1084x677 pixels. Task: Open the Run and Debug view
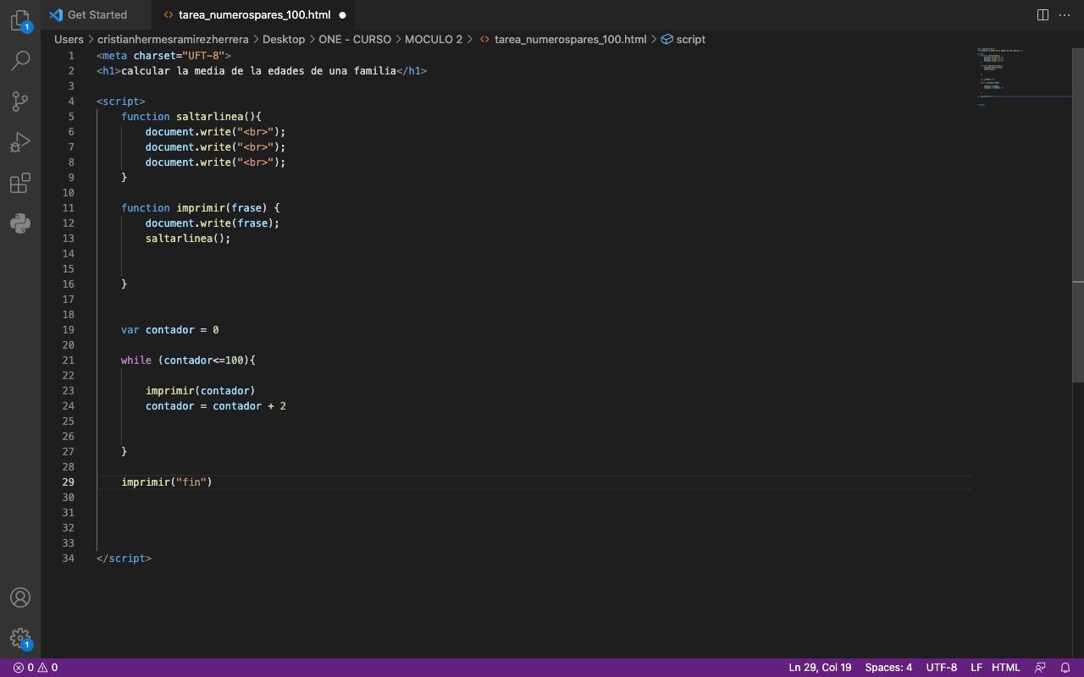[20, 142]
